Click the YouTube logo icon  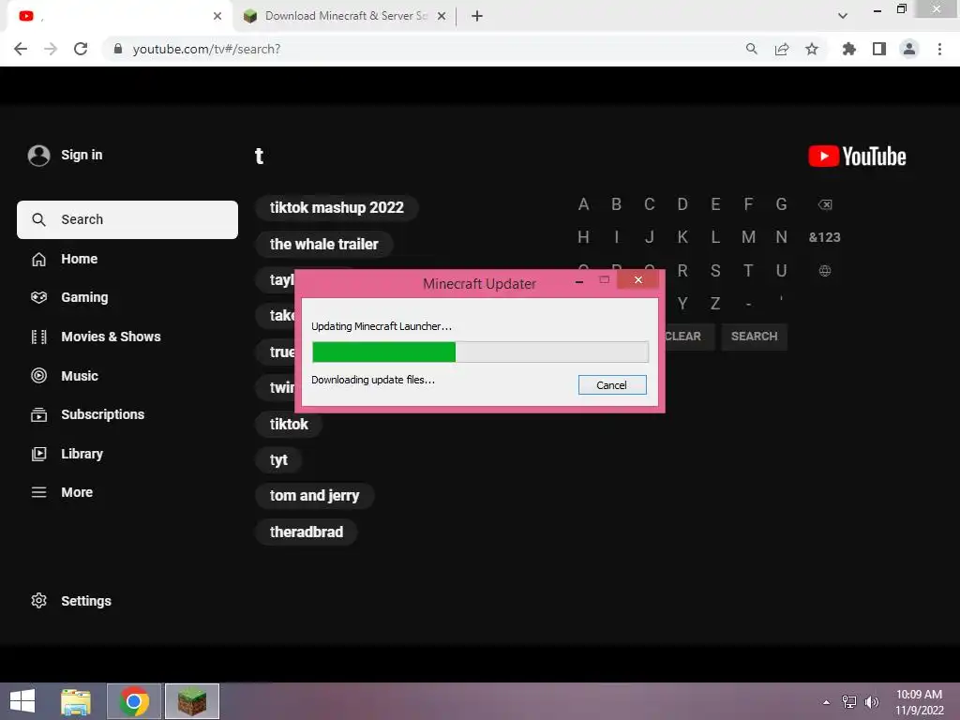pyautogui.click(x=857, y=157)
